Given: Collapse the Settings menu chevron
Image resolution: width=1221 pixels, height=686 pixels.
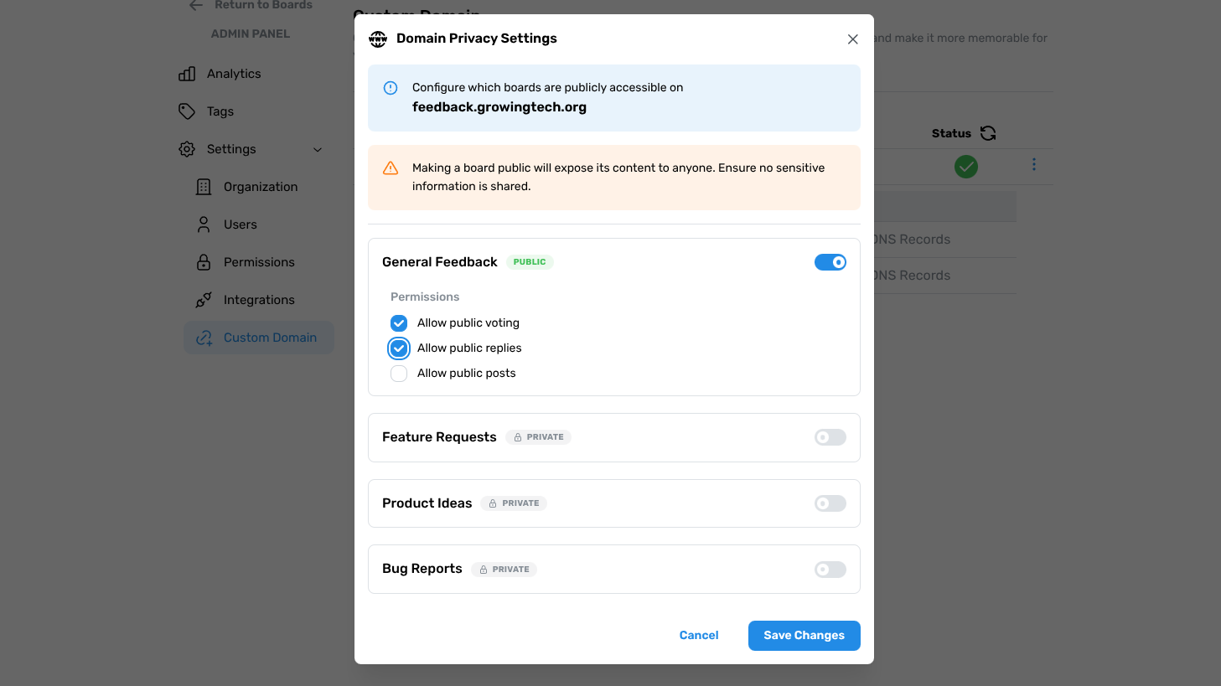Looking at the screenshot, I should 318,150.
